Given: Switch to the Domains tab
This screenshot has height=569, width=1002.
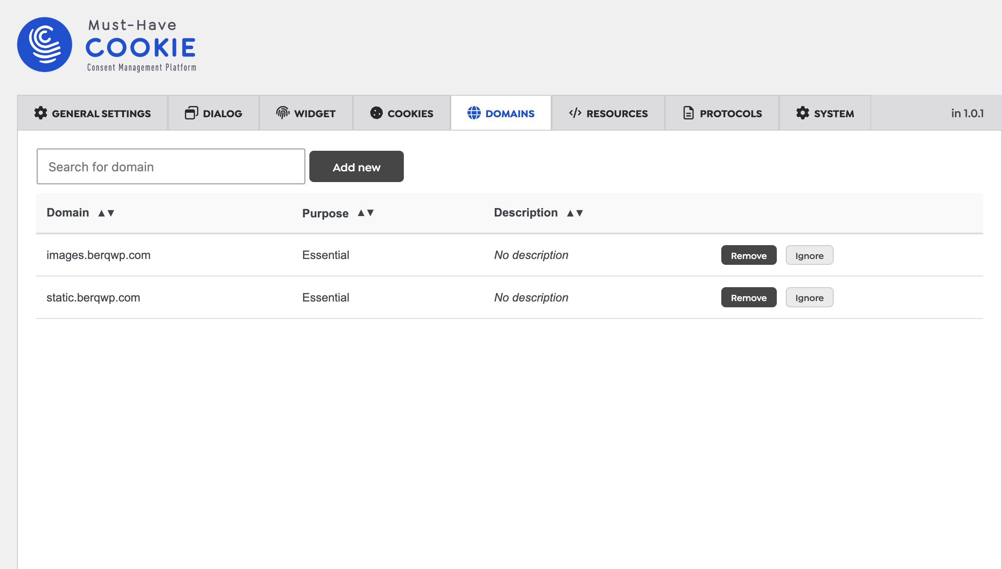Looking at the screenshot, I should point(501,113).
